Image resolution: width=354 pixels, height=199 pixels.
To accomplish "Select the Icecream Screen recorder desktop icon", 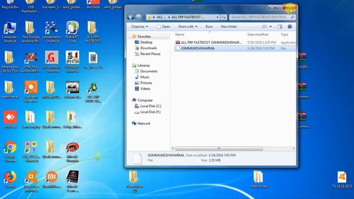I will click(x=31, y=92).
